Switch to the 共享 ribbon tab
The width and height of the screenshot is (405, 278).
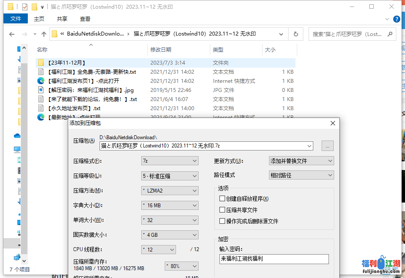pos(62,19)
